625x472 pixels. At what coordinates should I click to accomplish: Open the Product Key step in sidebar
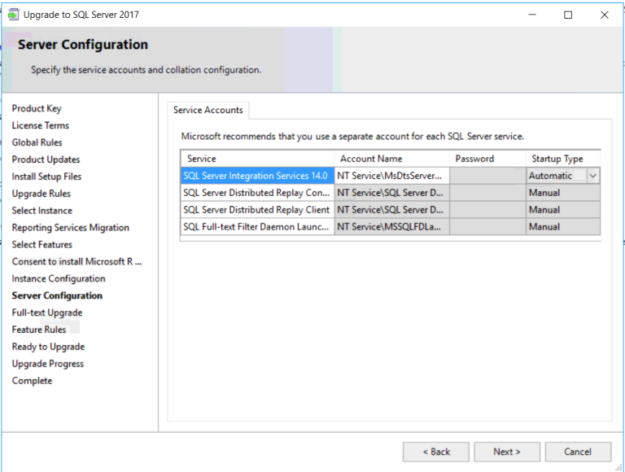pyautogui.click(x=37, y=108)
